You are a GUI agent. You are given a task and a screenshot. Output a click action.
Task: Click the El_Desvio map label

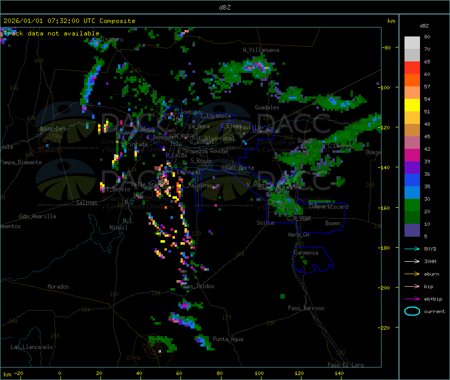point(117,189)
